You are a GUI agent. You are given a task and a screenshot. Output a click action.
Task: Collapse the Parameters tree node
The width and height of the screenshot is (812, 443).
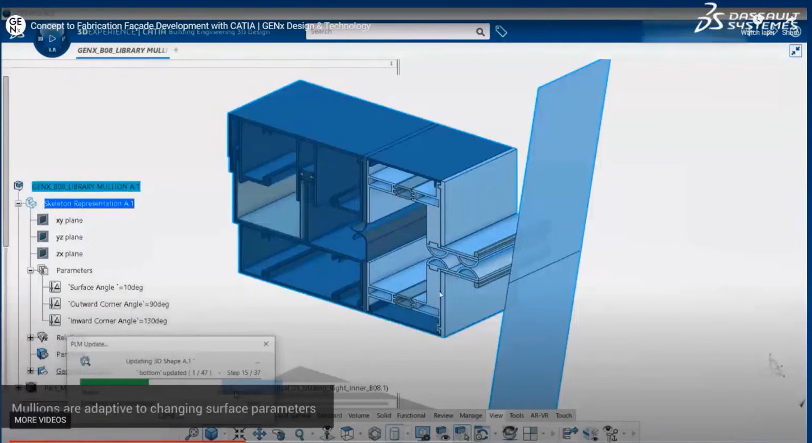point(30,270)
